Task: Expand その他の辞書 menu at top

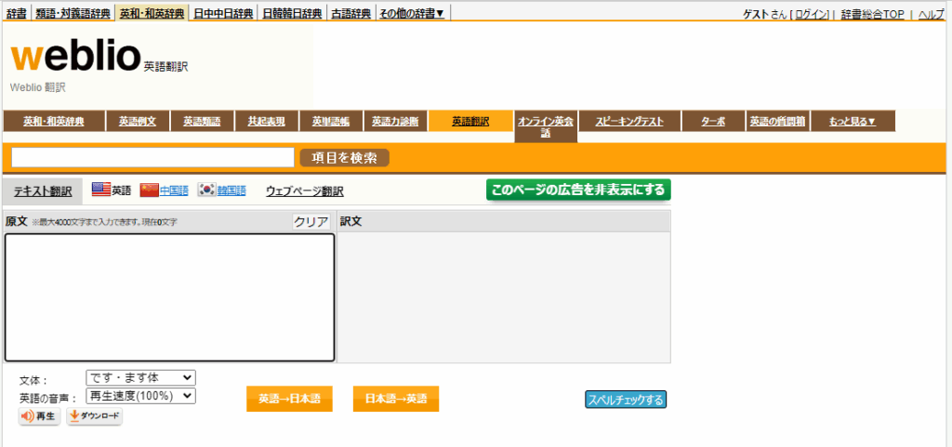Action: tap(414, 13)
